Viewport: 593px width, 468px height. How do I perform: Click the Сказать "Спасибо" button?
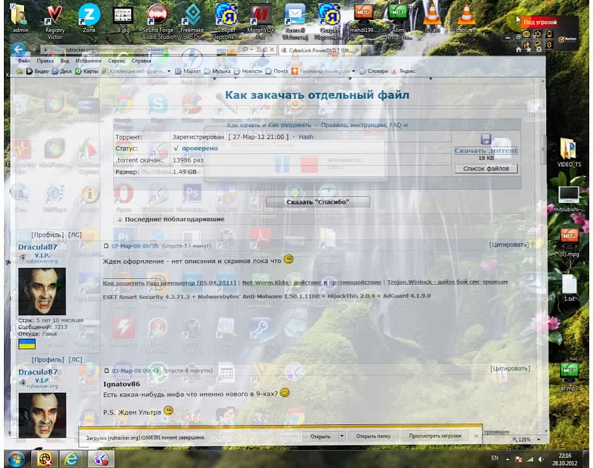point(318,202)
